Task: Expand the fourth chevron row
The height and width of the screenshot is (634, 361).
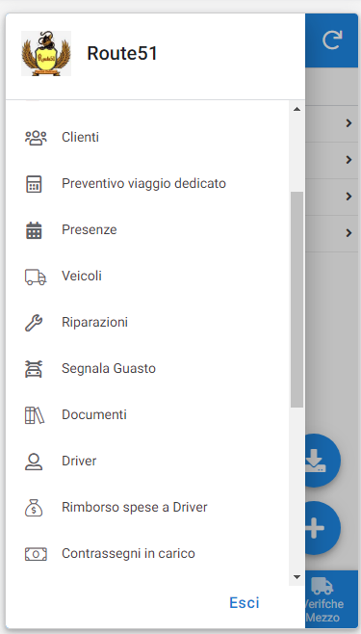Action: [348, 233]
